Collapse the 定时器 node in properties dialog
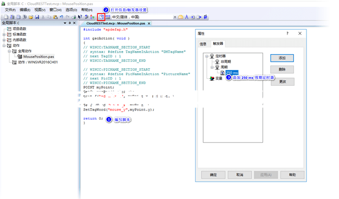339x199 pixels. (x=206, y=56)
